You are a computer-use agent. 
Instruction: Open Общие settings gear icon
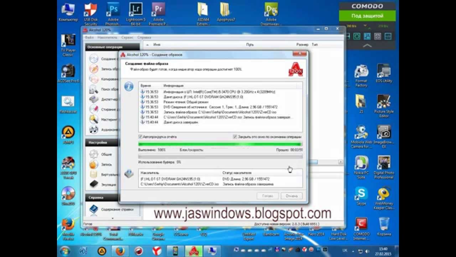point(94,154)
